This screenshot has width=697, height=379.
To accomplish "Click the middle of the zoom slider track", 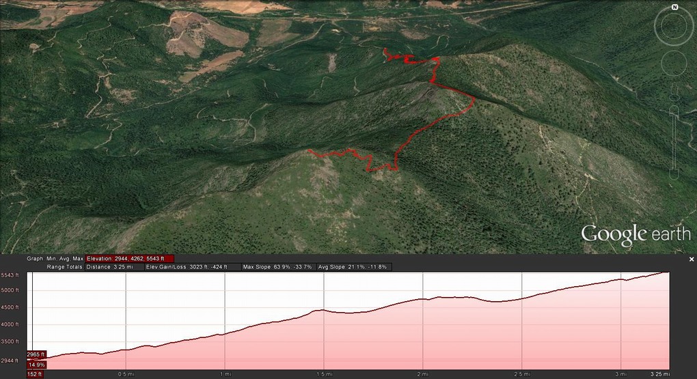I will tap(674, 142).
